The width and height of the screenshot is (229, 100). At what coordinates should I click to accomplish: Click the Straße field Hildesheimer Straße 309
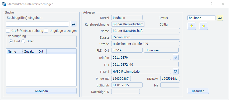146,44
